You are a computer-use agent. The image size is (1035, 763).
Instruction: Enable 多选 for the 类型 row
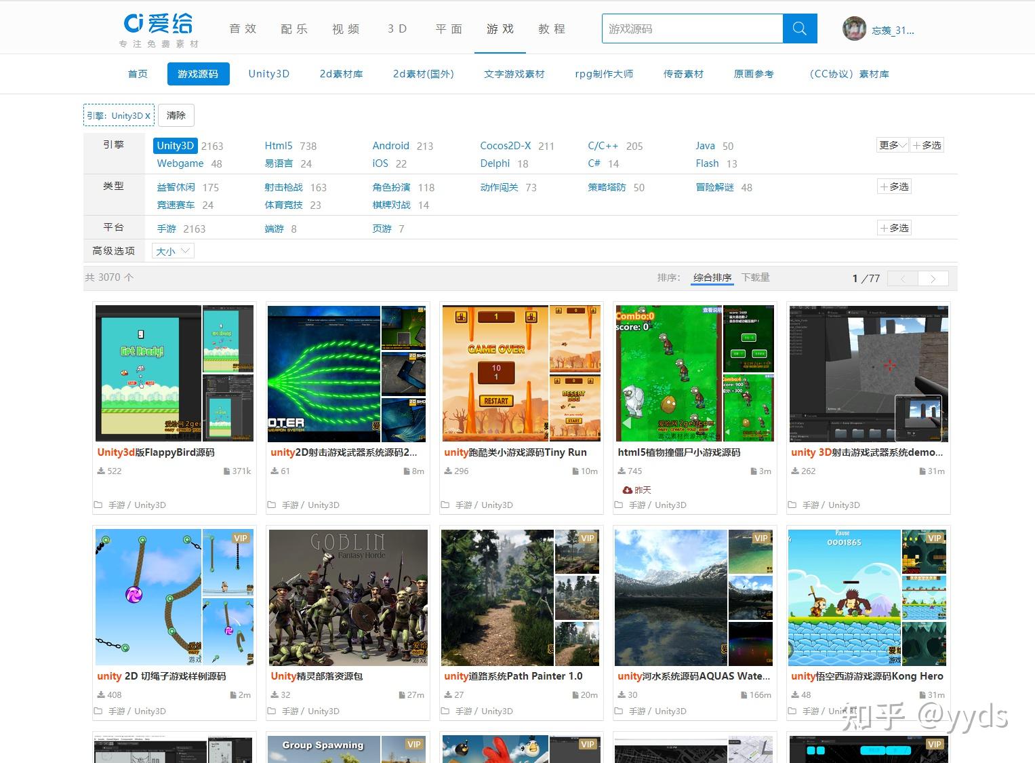(894, 187)
